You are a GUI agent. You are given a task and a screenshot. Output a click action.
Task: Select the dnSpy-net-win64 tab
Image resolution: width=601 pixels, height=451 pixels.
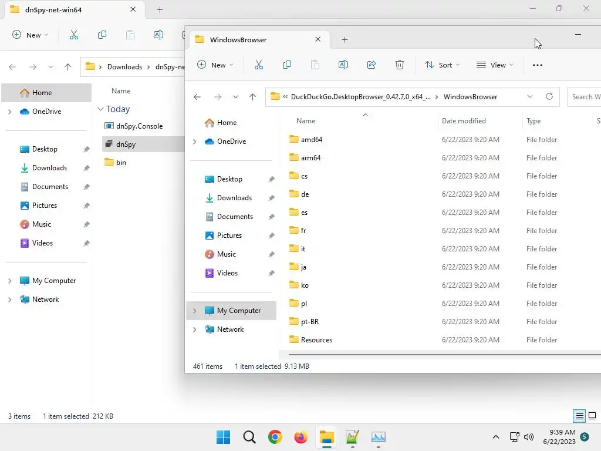click(75, 9)
